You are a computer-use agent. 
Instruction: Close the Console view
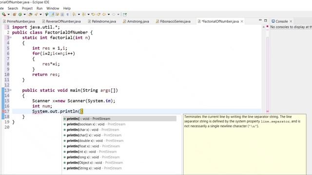pos(291,21)
